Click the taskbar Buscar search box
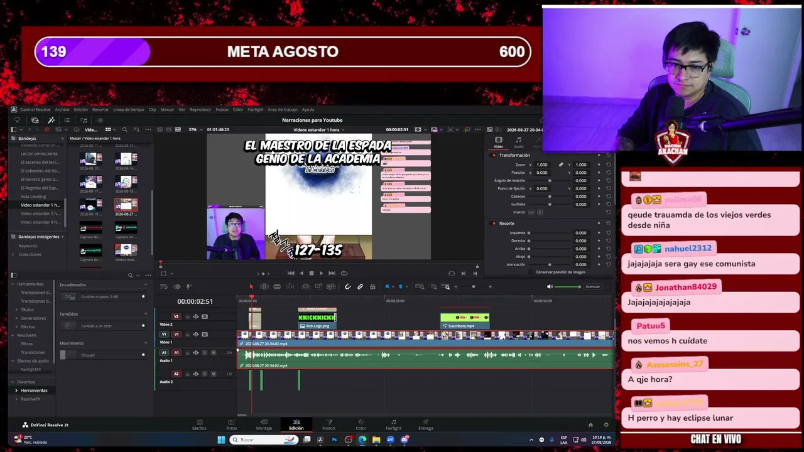The image size is (804, 452). [x=263, y=439]
